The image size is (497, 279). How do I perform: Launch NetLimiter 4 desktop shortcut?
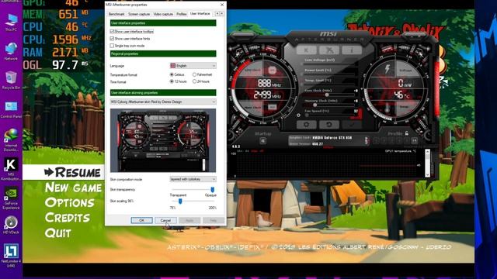tap(11, 255)
